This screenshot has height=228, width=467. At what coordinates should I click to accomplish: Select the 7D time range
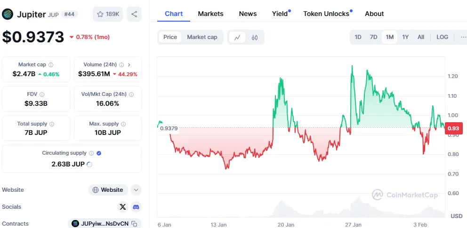click(373, 37)
